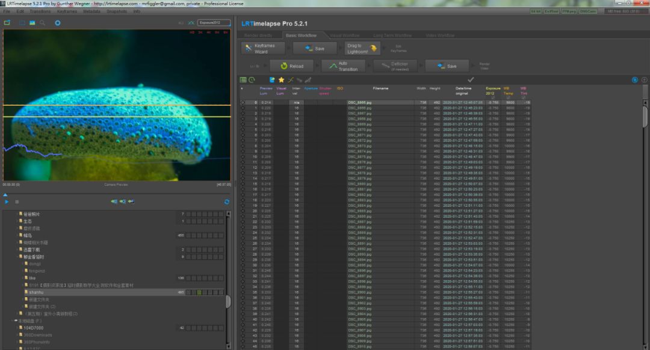The height and width of the screenshot is (350, 650).
Task: Click the green table view icon
Action: [243, 80]
